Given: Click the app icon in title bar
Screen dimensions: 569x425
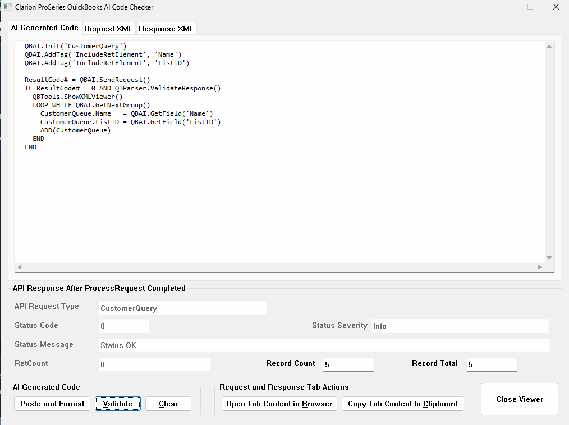Looking at the screenshot, I should 7,7.
